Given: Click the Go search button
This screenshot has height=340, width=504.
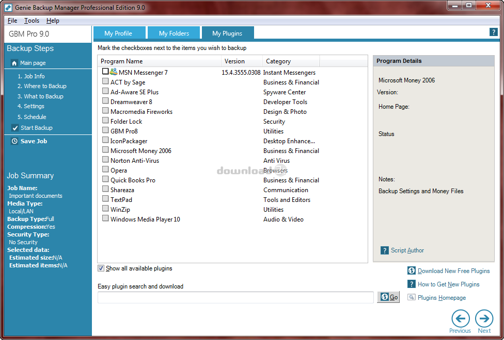Looking at the screenshot, I should (x=388, y=297).
